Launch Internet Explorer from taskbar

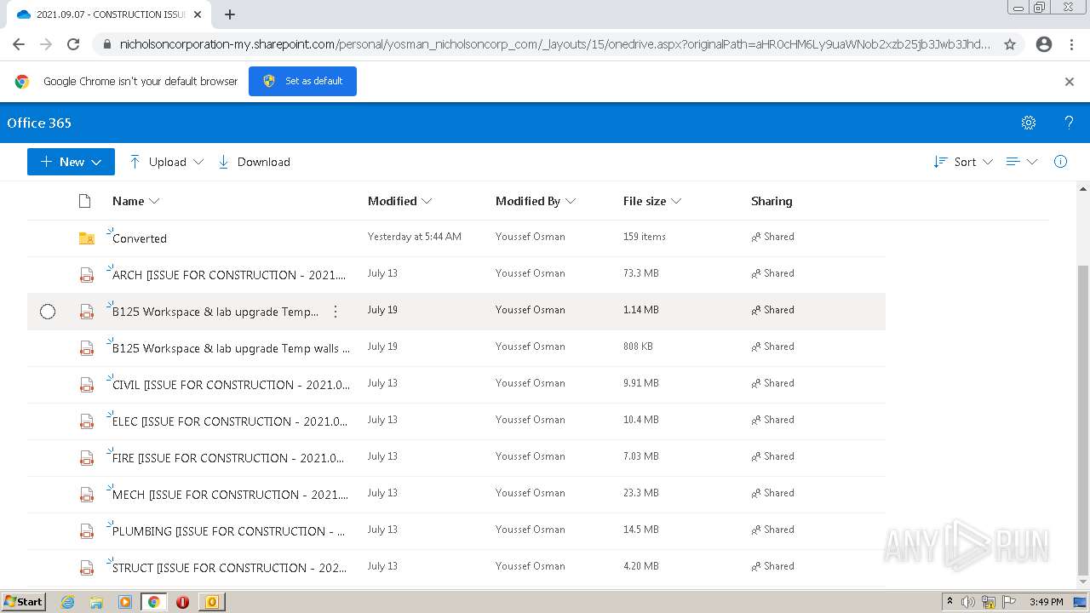[x=67, y=602]
